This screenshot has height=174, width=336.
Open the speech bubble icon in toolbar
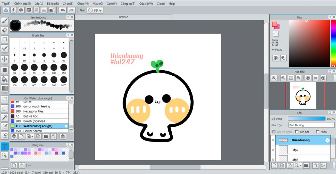pyautogui.click(x=21, y=10)
